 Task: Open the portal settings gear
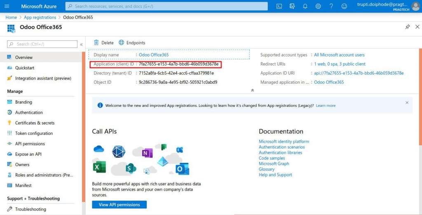point(318,6)
